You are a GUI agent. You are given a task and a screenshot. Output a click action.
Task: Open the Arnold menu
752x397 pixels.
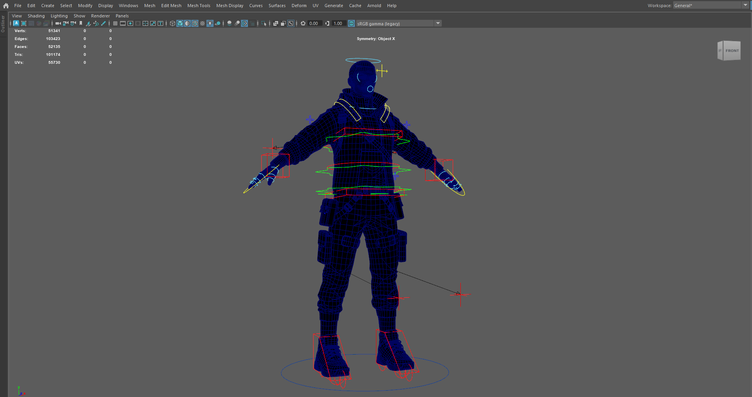[374, 6]
